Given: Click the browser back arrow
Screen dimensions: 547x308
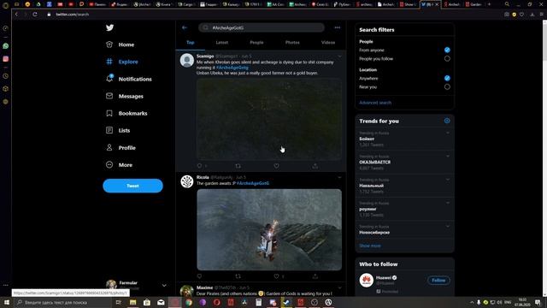Looking at the screenshot, I should click(x=16, y=15).
